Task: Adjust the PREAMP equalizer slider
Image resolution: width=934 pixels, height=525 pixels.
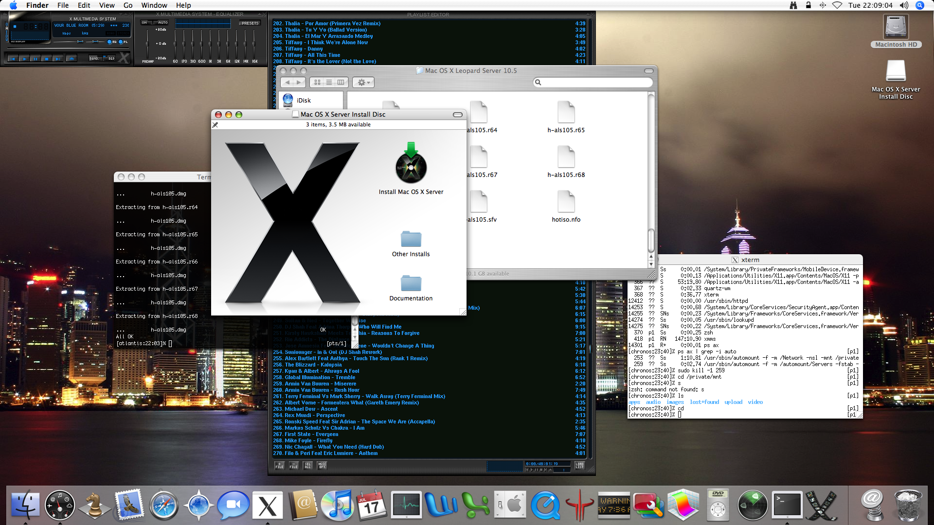Action: 147,43
